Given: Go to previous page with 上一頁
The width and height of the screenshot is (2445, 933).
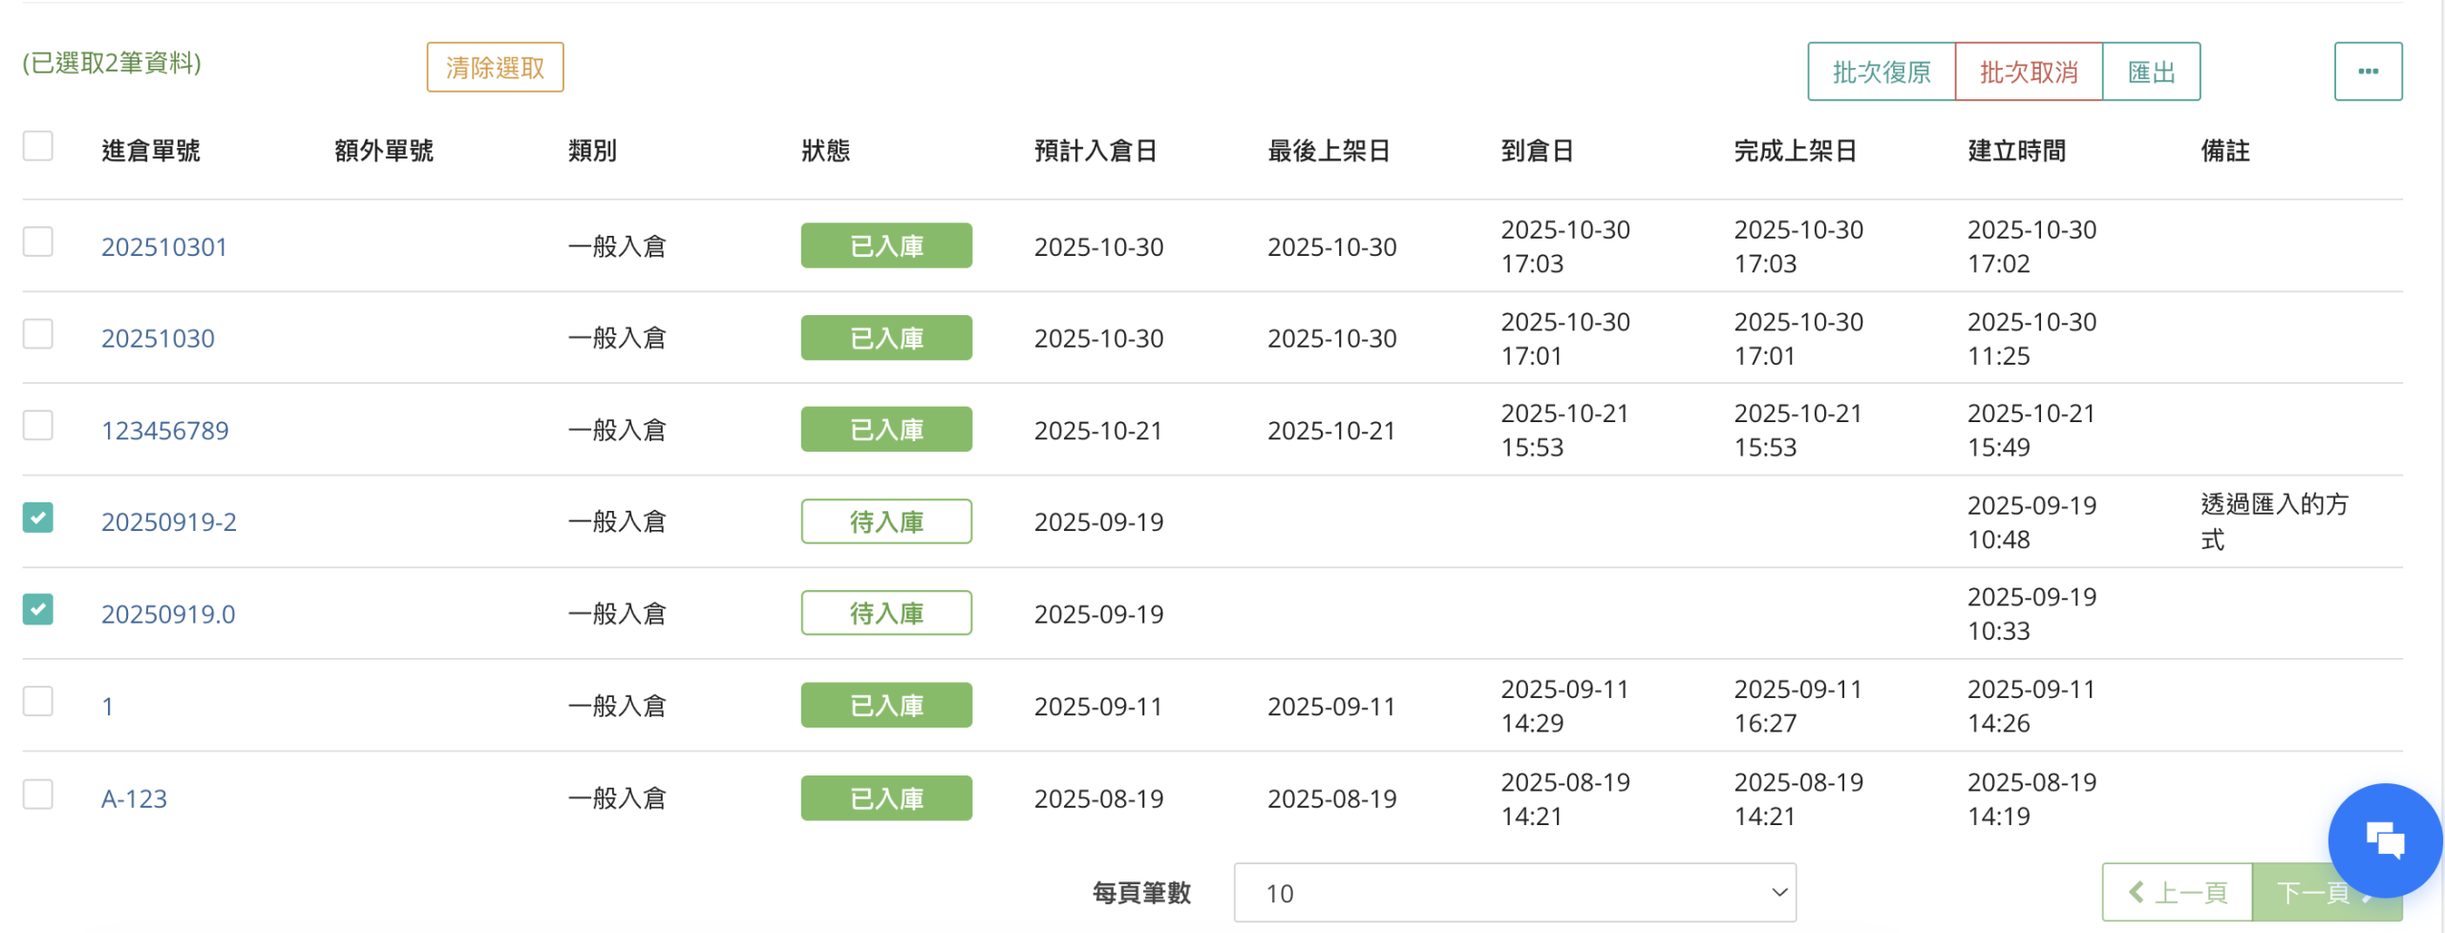Looking at the screenshot, I should coord(2177,893).
